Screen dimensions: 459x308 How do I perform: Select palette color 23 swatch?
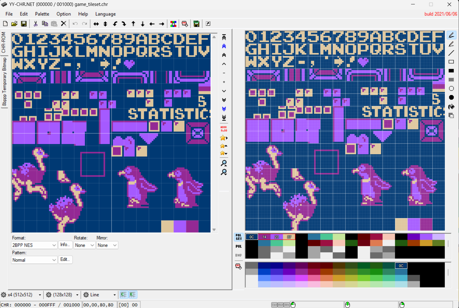(x=277, y=237)
